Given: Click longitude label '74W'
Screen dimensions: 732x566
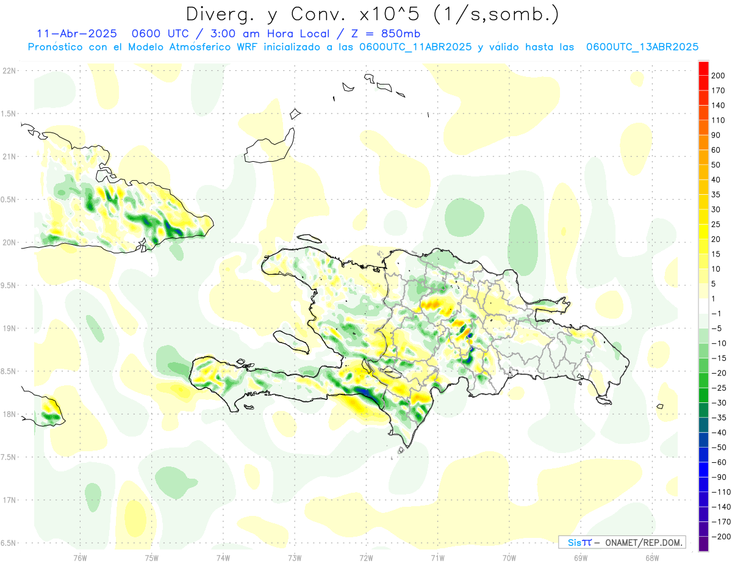Looking at the screenshot, I should tap(223, 557).
